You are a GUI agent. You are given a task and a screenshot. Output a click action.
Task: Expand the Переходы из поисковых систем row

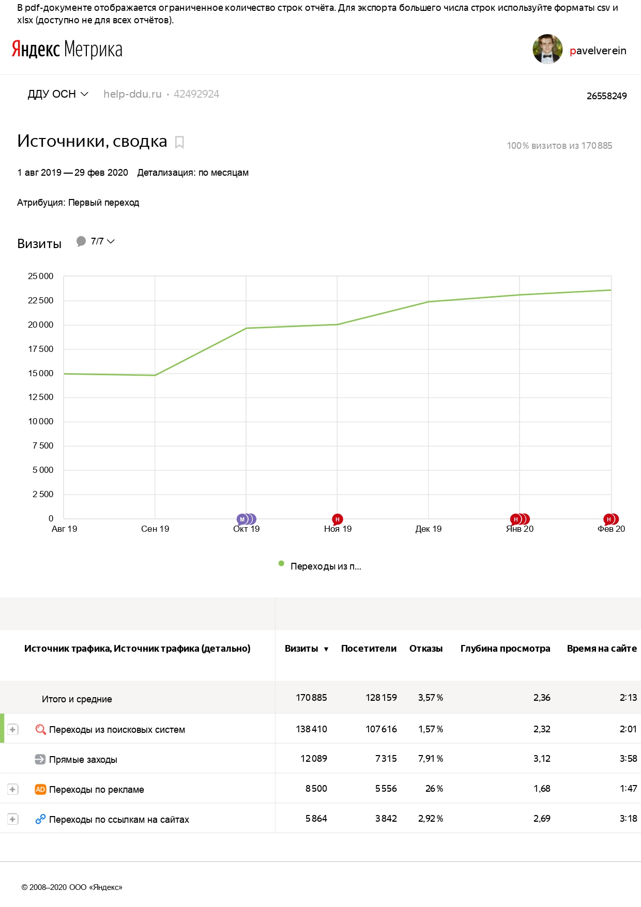pyautogui.click(x=12, y=729)
